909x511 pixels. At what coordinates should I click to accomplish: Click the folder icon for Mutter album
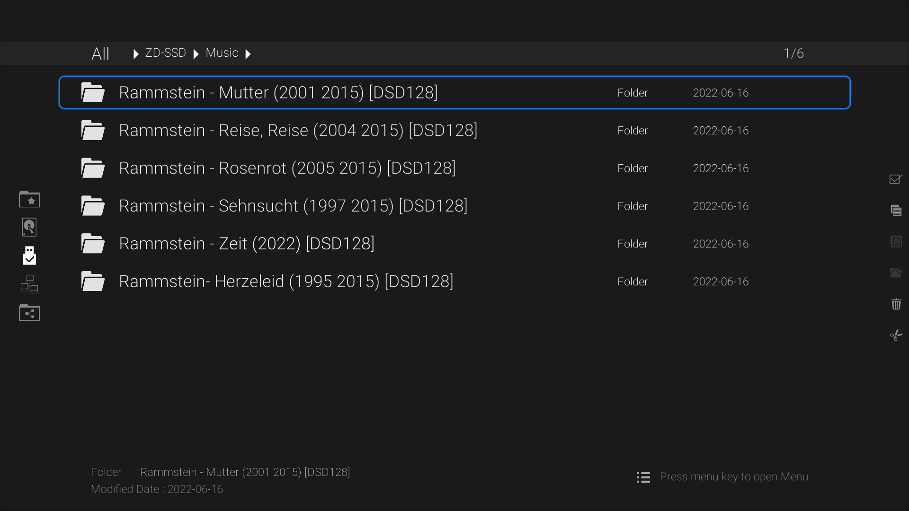93,92
